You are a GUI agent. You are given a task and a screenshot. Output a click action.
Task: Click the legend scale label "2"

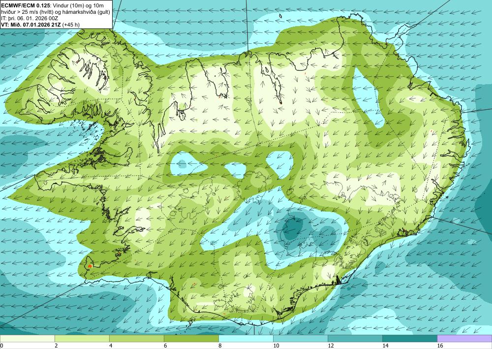(56, 346)
